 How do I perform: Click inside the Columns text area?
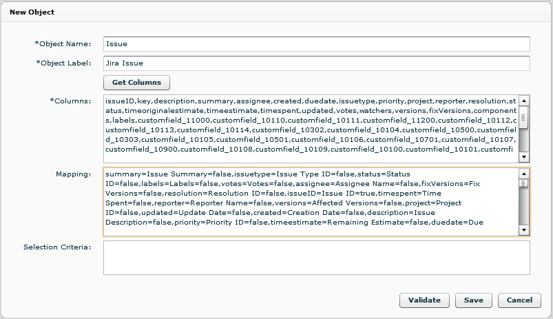tap(310, 128)
